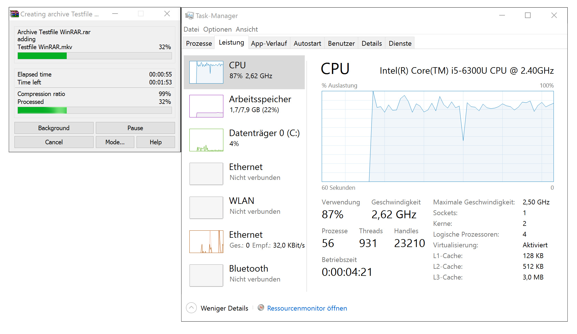577x334 pixels.
Task: Maximize the Task-Manager window
Action: tap(528, 15)
